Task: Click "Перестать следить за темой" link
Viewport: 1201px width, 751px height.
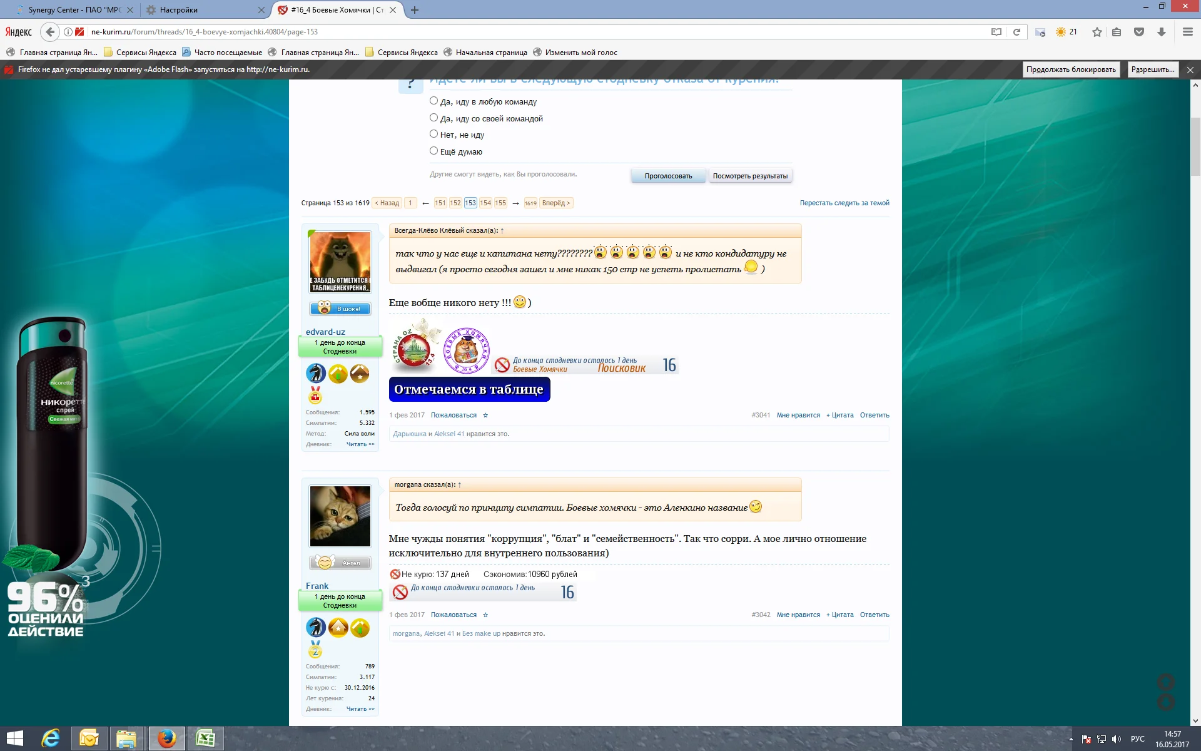Action: (x=844, y=203)
